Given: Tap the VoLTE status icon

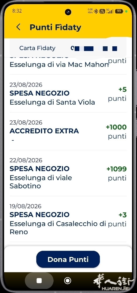Looking at the screenshot, I should [x=102, y=11].
